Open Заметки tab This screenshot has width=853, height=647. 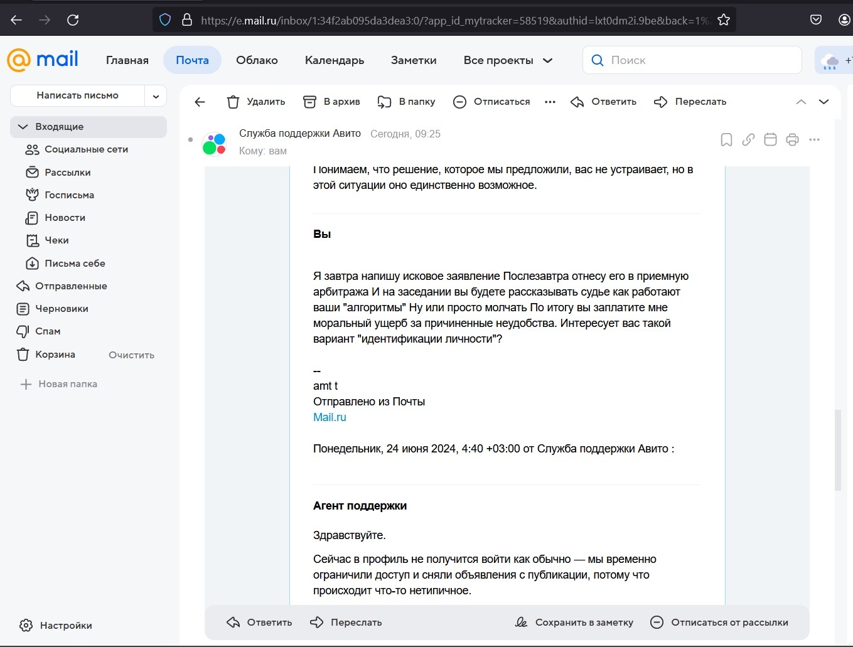414,60
